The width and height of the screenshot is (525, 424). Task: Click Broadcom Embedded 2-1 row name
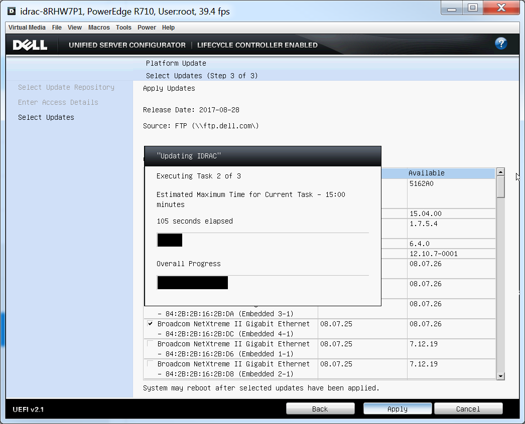coord(234,369)
